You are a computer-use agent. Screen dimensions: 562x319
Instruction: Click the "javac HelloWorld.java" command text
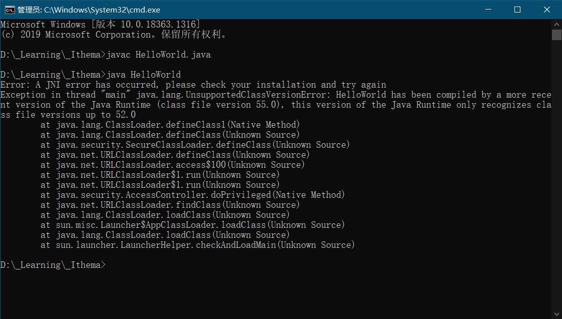(x=158, y=55)
